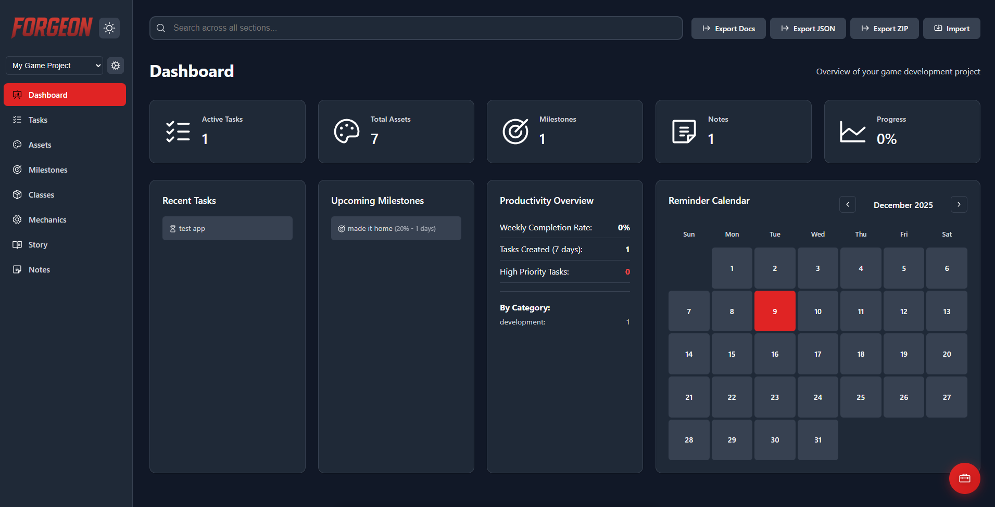Screen dimensions: 995x507
Task: Click the Export Docs button
Action: click(728, 29)
